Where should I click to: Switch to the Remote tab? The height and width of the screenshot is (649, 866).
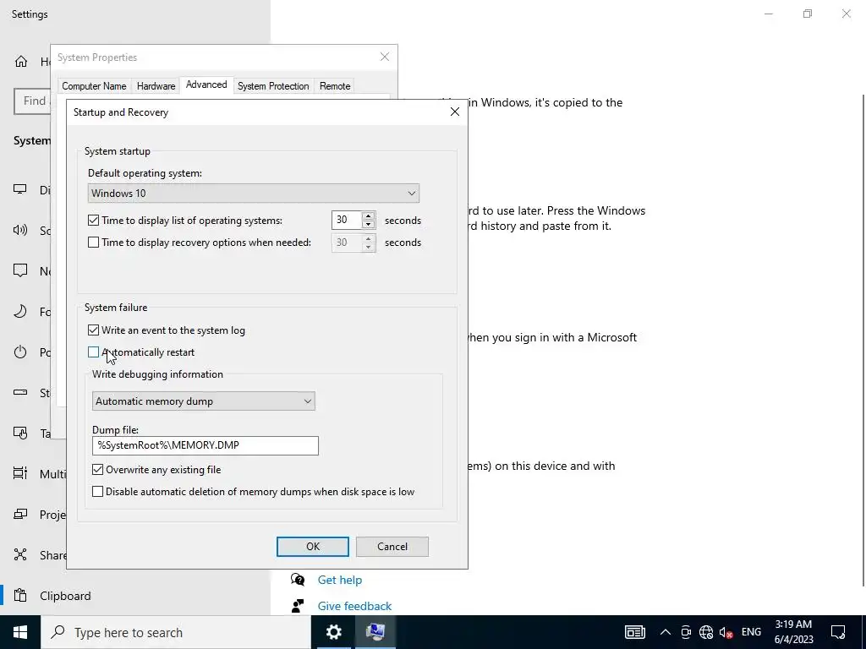335,86
